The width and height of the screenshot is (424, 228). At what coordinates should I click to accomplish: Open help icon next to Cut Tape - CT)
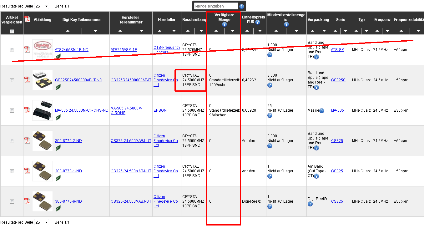coord(316,176)
